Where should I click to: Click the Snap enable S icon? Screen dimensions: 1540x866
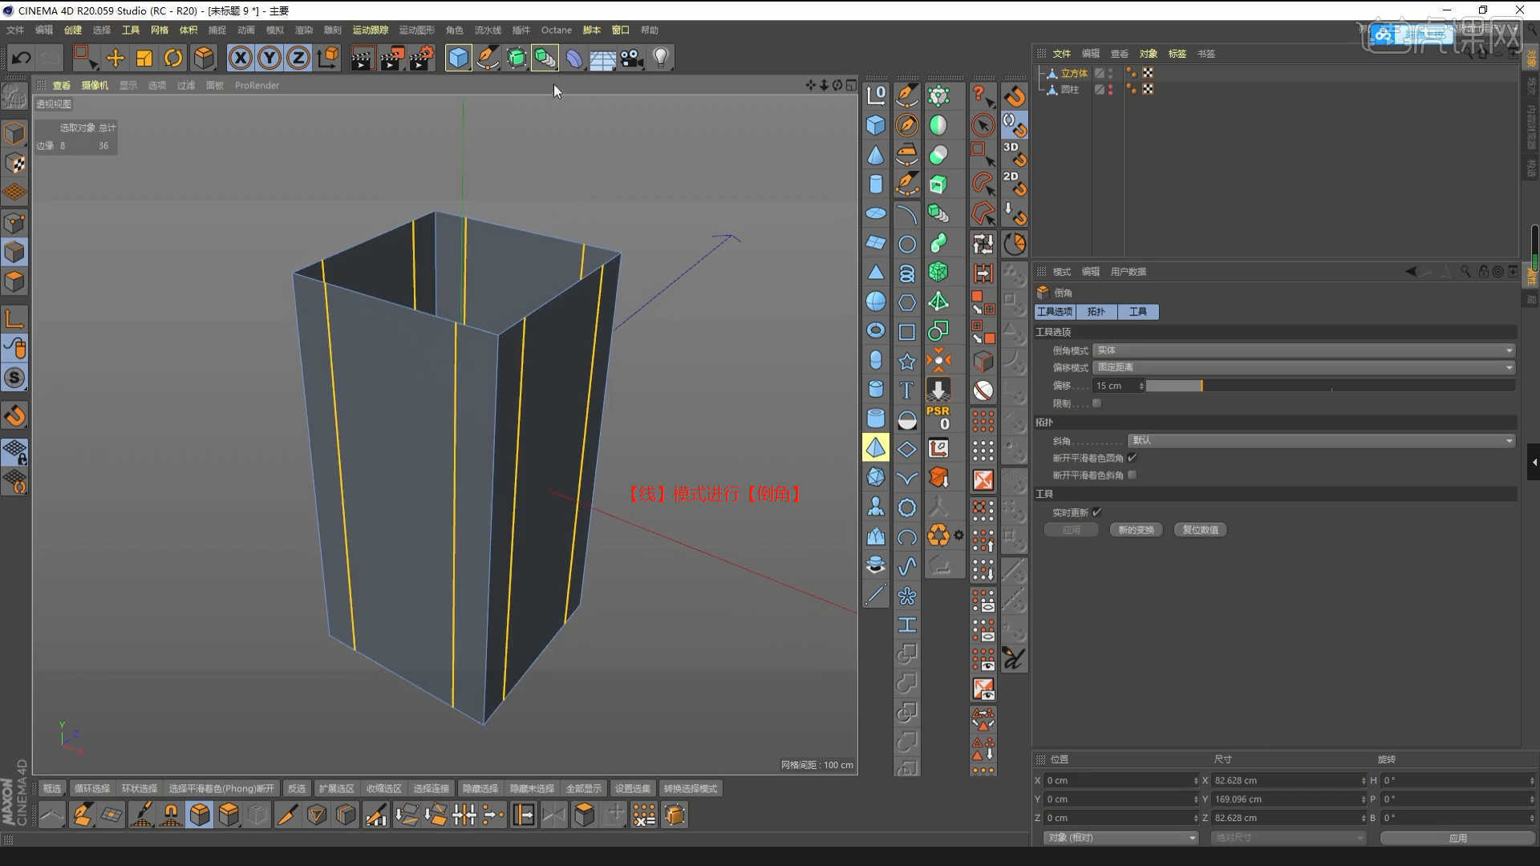[14, 378]
